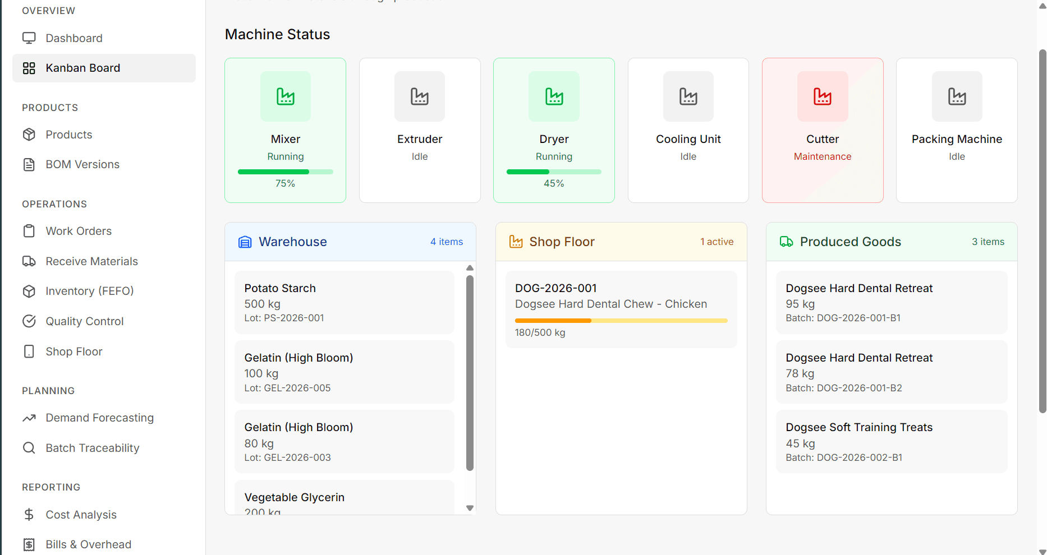Click the Dryer 45% progress bar
The image size is (1047, 555).
[x=554, y=172]
